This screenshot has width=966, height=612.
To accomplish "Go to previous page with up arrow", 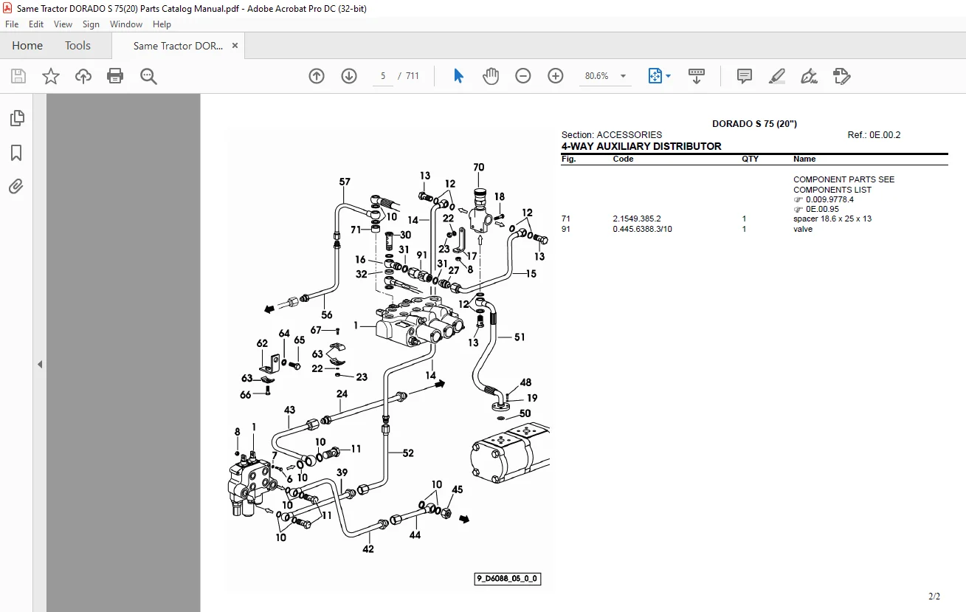I will 317,76.
